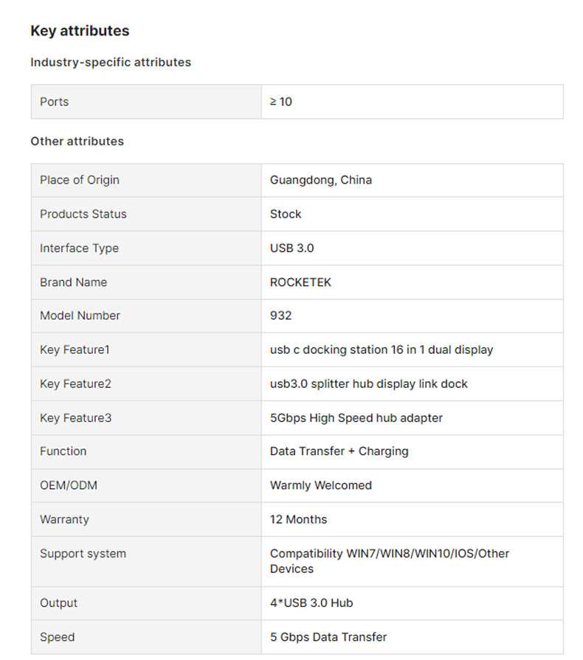Select the Model Number value 932

(281, 316)
